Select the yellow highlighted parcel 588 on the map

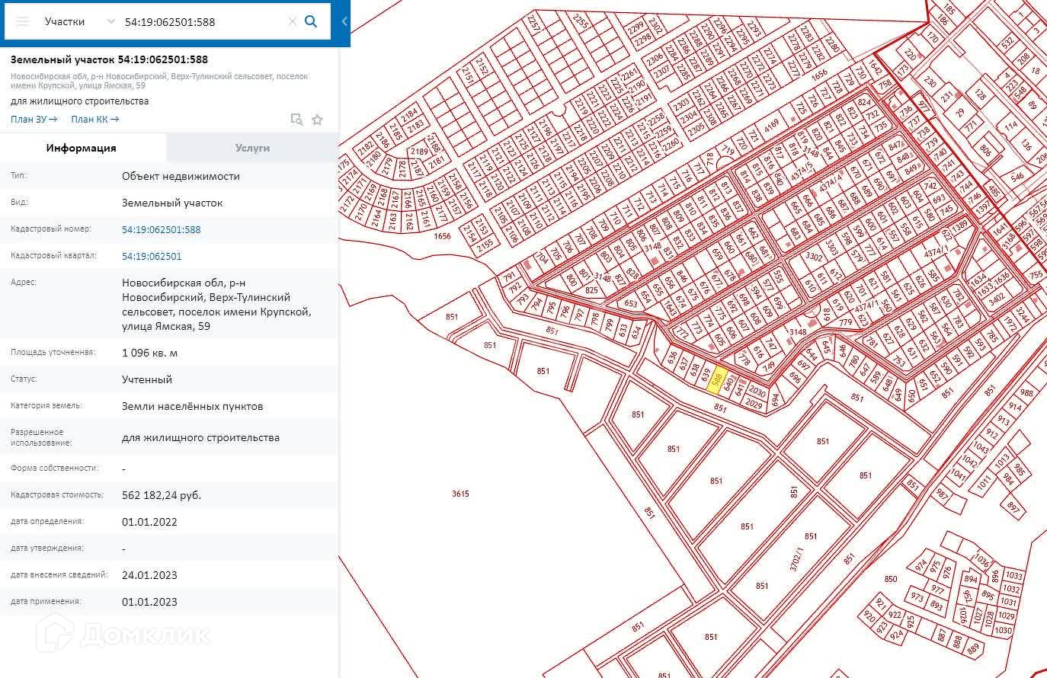tap(715, 381)
